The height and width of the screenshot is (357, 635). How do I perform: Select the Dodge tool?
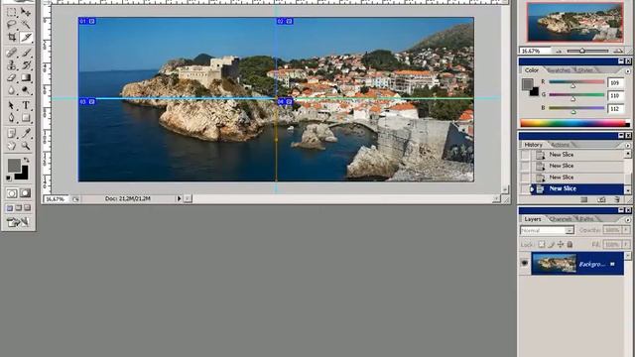coord(26,90)
